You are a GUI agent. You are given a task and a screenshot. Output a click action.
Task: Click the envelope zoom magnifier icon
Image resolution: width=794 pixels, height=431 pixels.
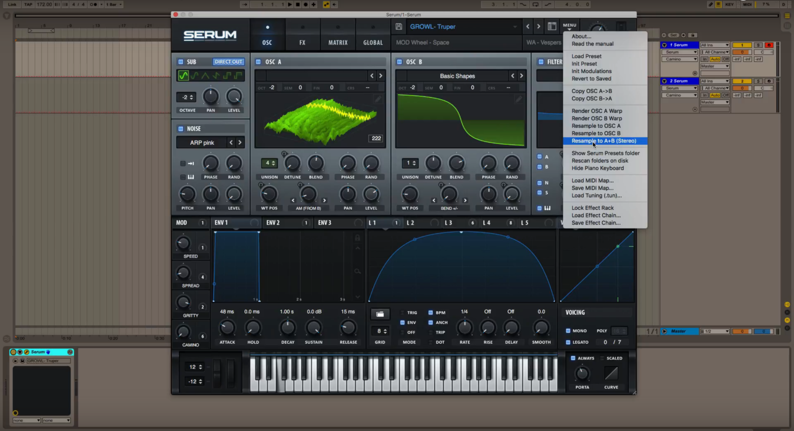pyautogui.click(x=358, y=271)
